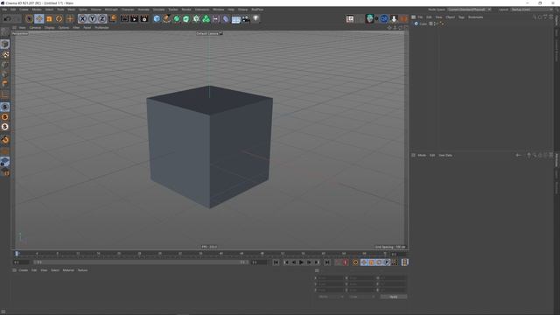Open Render Settings icon
Viewport: 560px width, 315px height.
pos(144,18)
